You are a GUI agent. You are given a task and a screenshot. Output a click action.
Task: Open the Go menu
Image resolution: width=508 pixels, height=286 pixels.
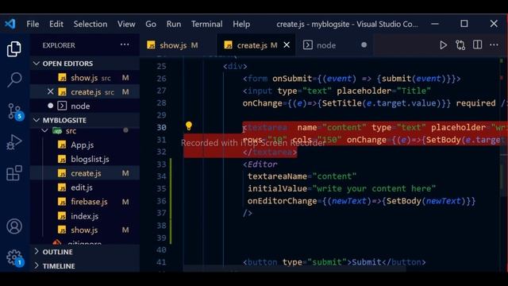[x=151, y=24]
